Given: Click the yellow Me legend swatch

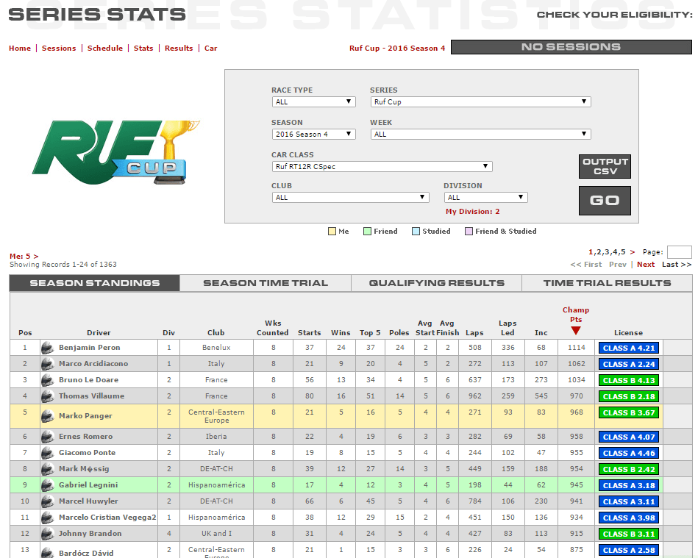Looking at the screenshot, I should click(x=332, y=232).
